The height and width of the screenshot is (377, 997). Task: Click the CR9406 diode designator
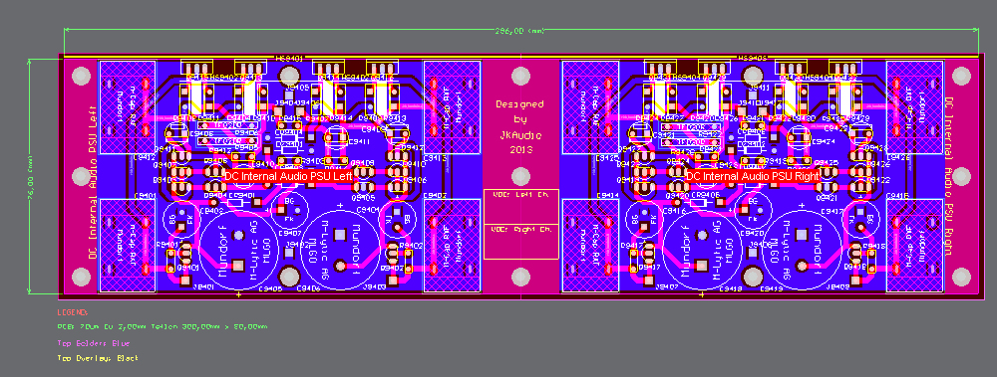tap(705, 195)
